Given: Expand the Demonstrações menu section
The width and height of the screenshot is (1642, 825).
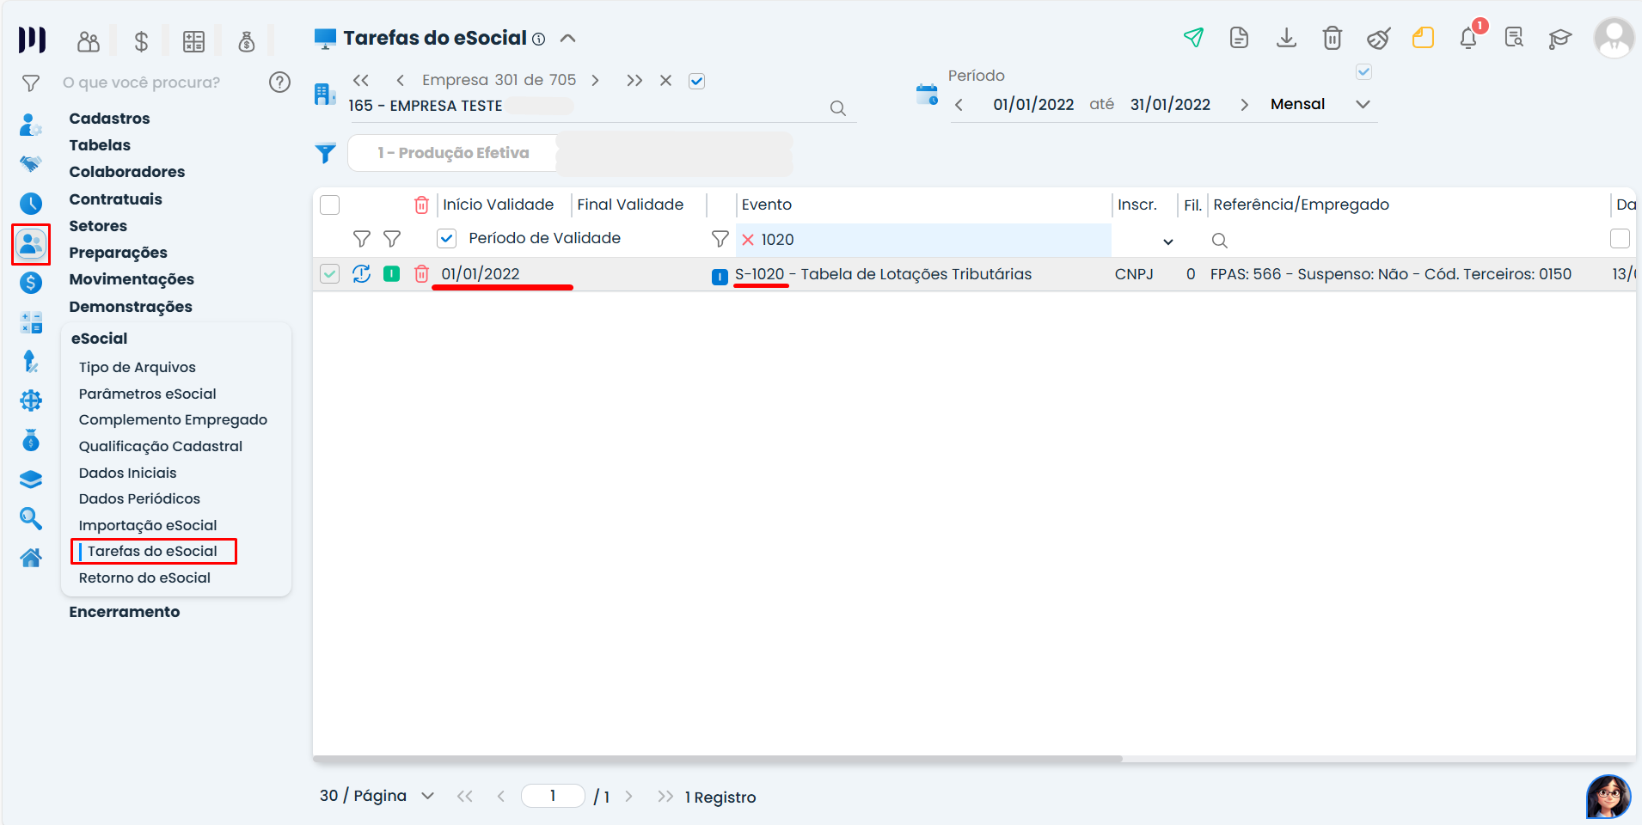Looking at the screenshot, I should coord(131,307).
